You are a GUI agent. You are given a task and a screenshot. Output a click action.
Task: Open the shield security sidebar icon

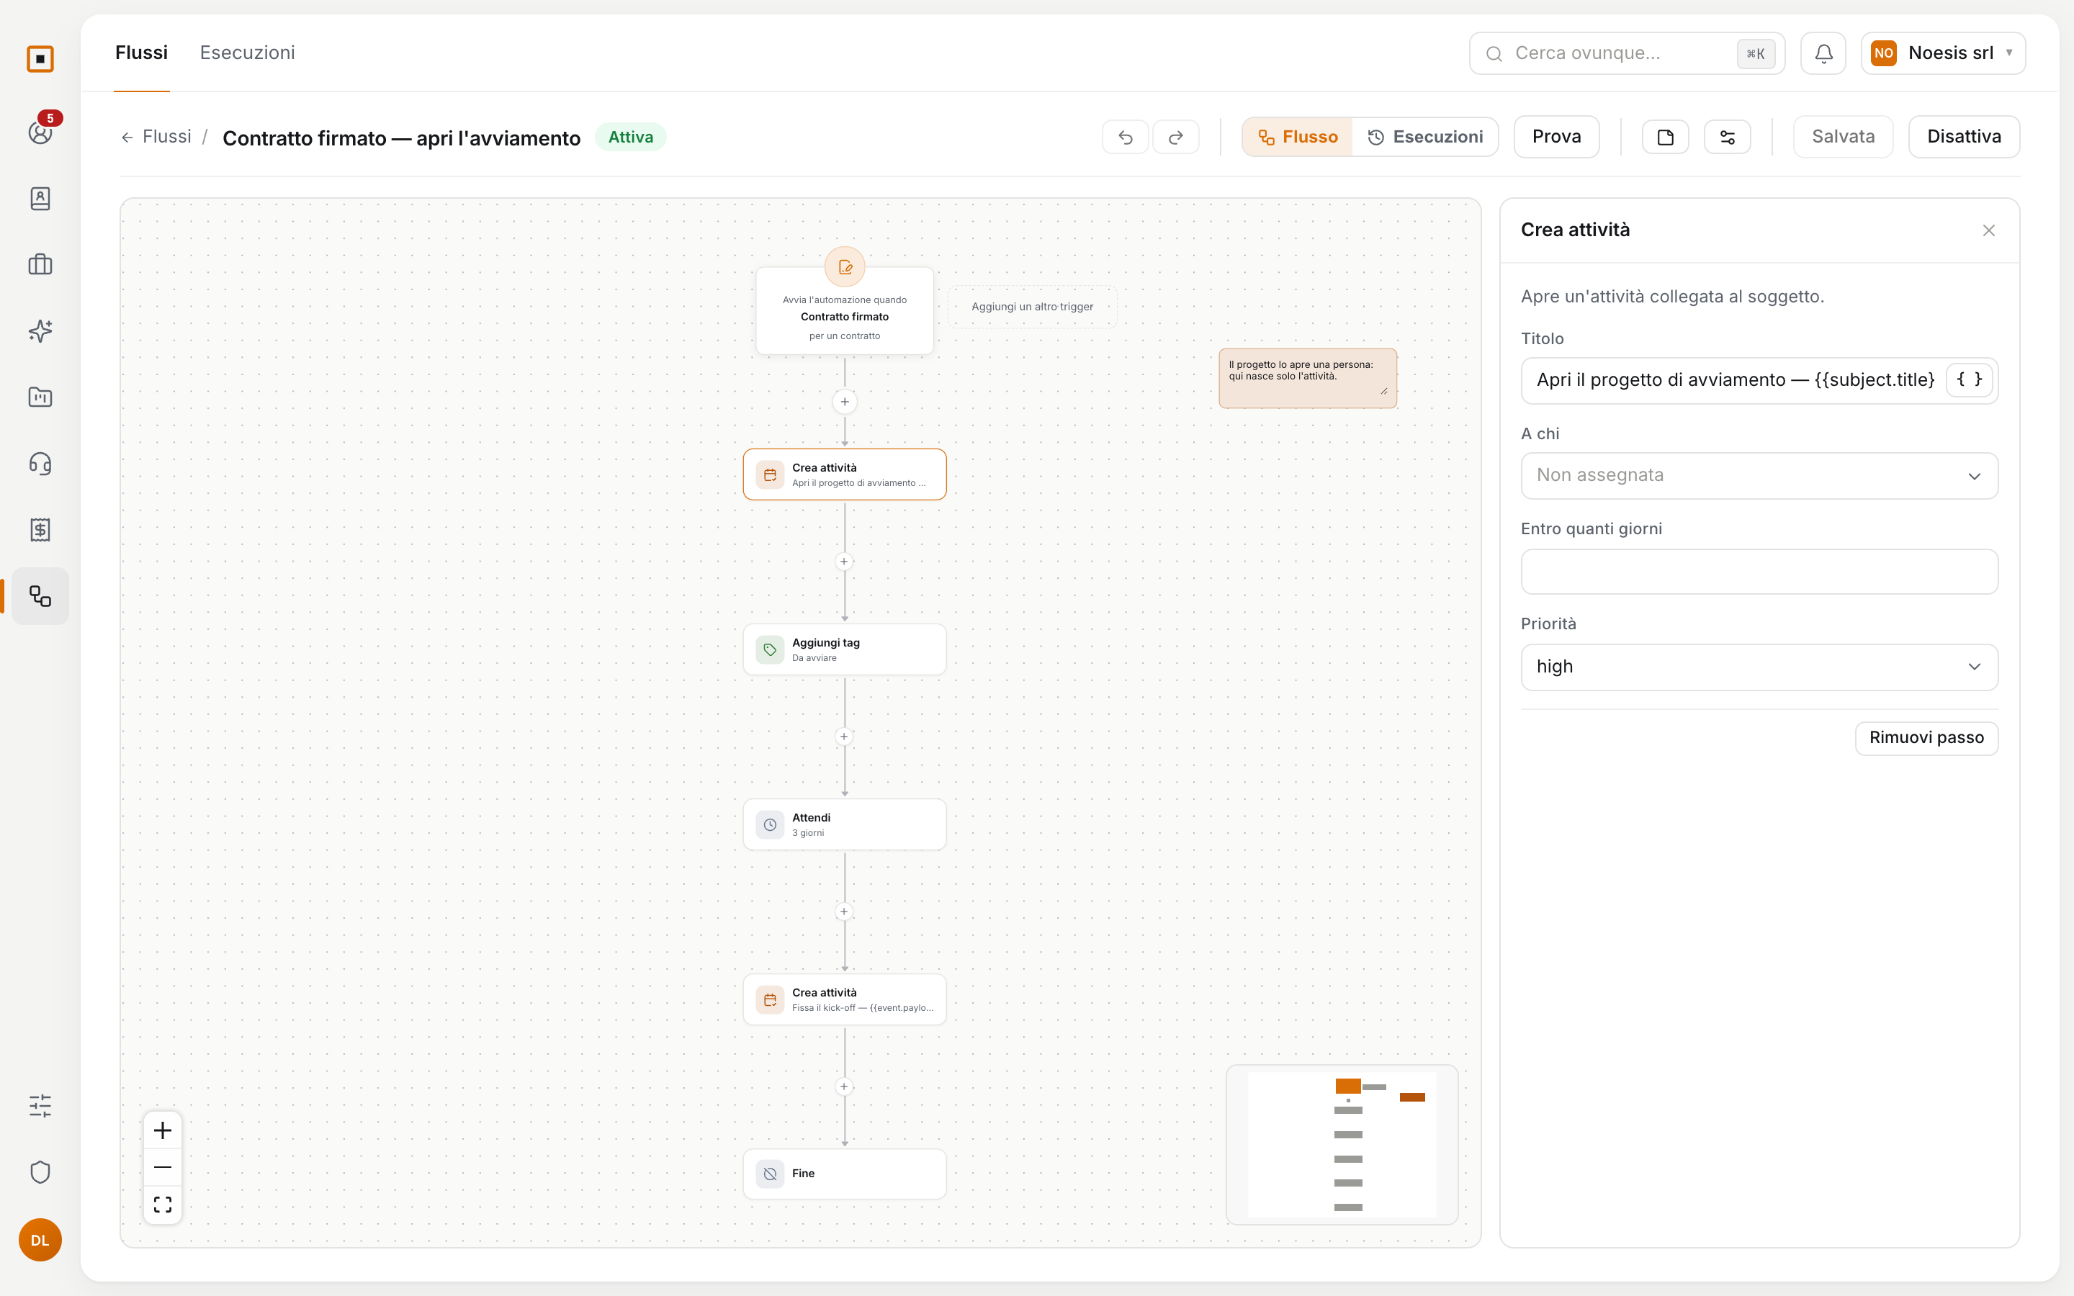coord(40,1171)
